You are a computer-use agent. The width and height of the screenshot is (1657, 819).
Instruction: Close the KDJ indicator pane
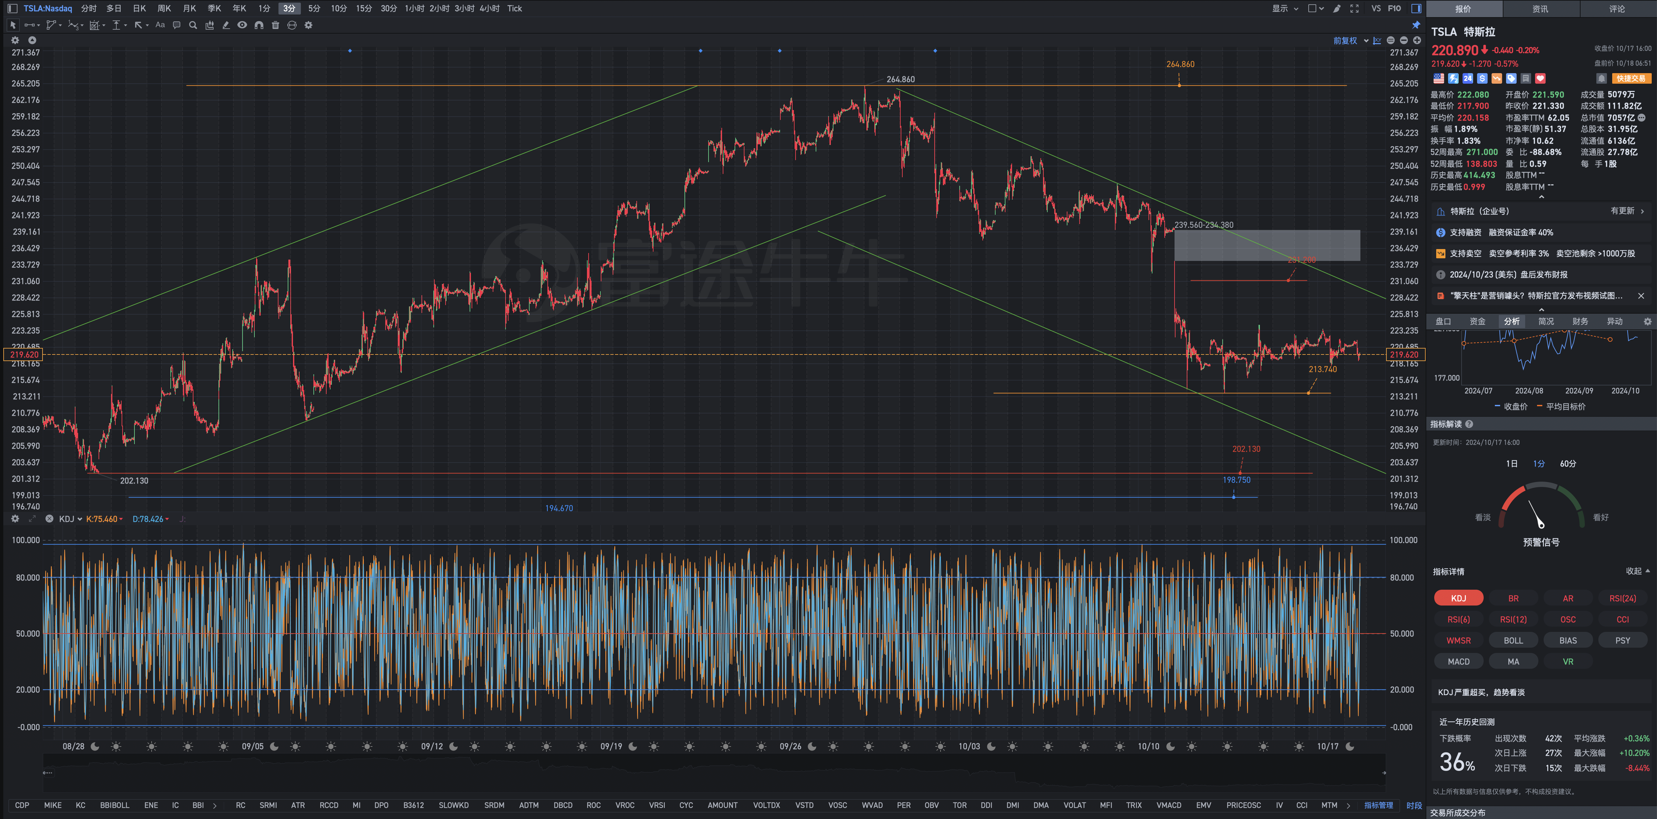pos(49,519)
